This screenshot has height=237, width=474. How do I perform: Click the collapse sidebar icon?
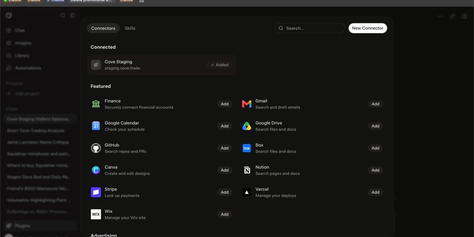73,16
